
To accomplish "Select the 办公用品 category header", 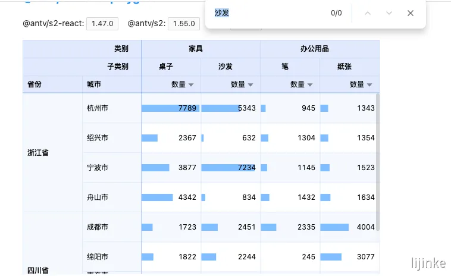I will tap(320, 49).
